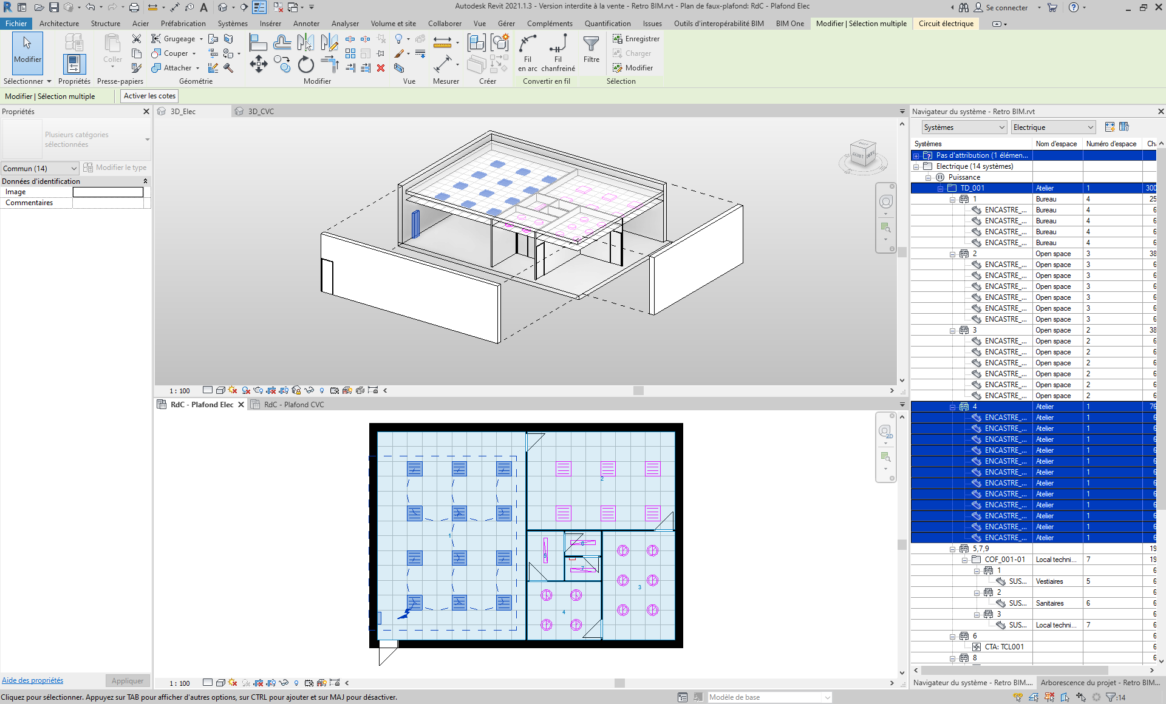This screenshot has width=1166, height=704.
Task: Click the Align tool in Modifier panel
Action: click(x=258, y=42)
